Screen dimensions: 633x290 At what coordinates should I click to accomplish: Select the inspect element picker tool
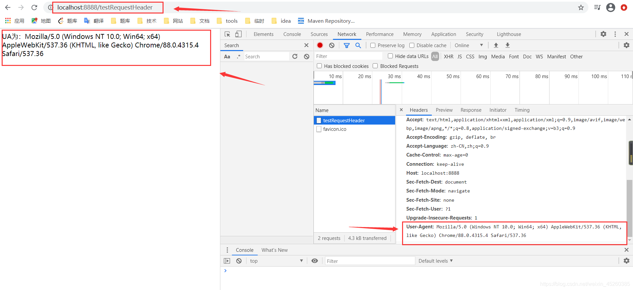click(227, 34)
